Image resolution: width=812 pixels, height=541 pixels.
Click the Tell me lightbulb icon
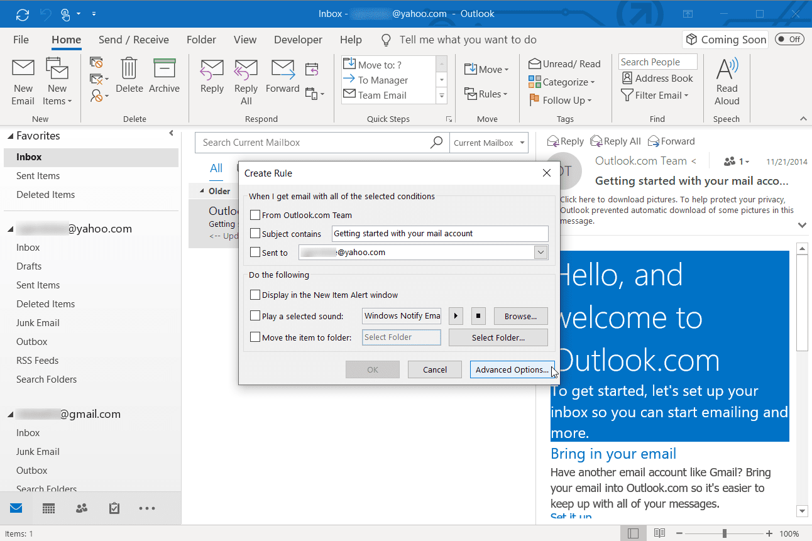tap(387, 40)
